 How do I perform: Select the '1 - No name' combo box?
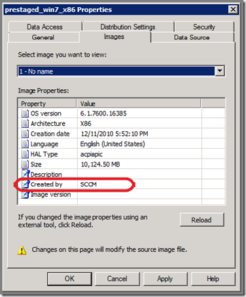121,71
